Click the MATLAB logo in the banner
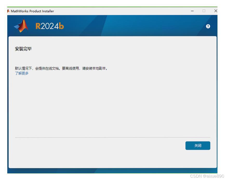This screenshot has height=180, width=225. [21, 26]
